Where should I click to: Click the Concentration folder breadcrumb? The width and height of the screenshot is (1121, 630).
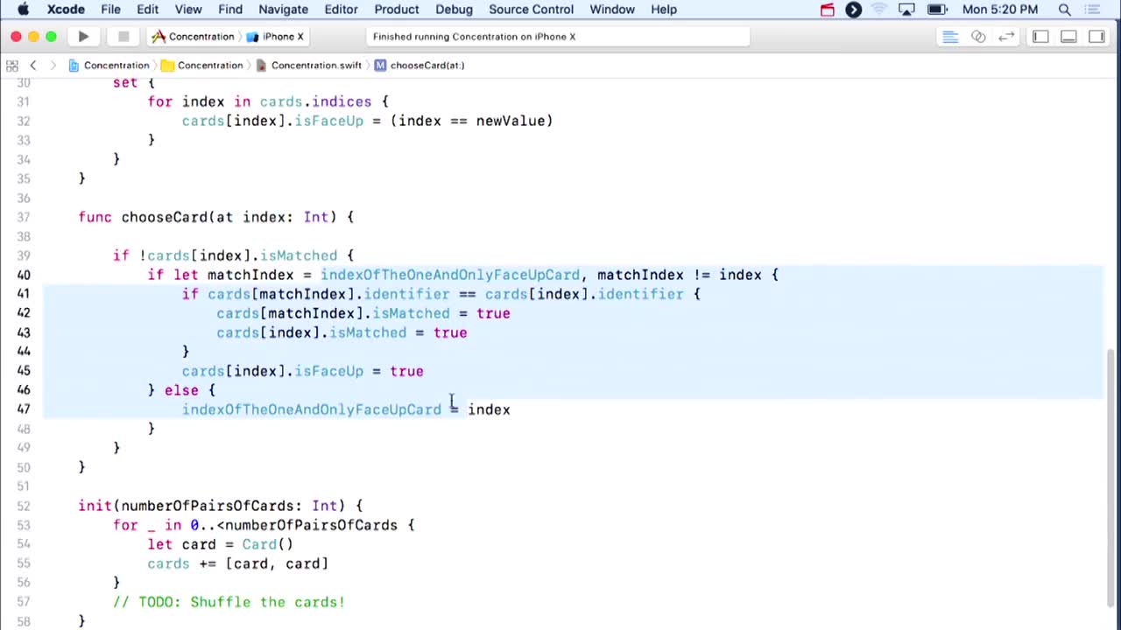pos(209,66)
